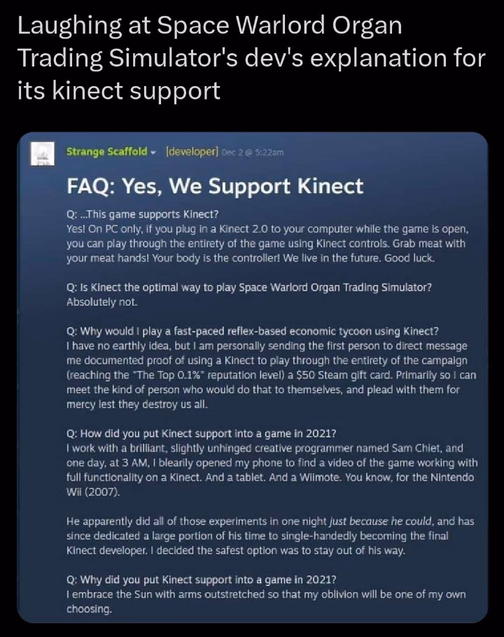Viewport: 504px width, 637px height.
Task: Click 'How did you put Kinect support' question
Action: 201,434
